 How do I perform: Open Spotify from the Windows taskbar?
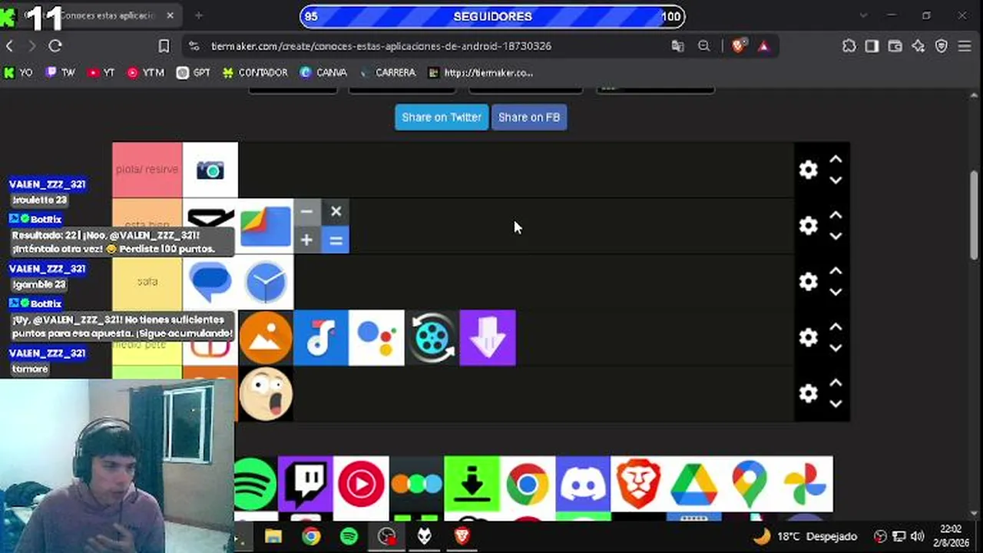click(349, 536)
